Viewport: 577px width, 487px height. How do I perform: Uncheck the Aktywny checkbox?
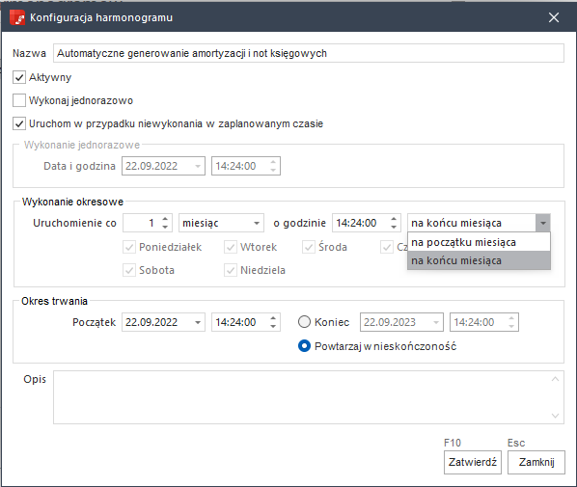(19, 77)
